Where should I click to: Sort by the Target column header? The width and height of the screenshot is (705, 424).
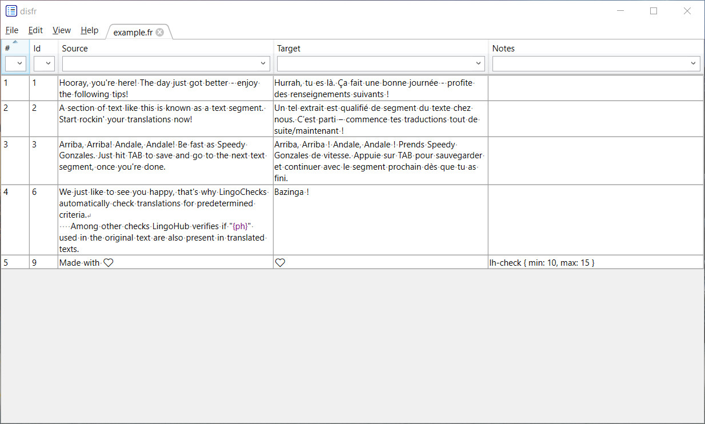380,48
